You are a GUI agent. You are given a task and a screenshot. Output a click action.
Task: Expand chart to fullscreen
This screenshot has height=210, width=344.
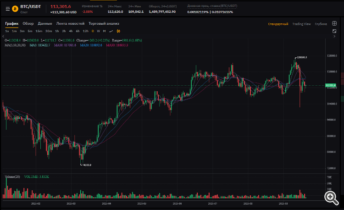pyautogui.click(x=334, y=31)
